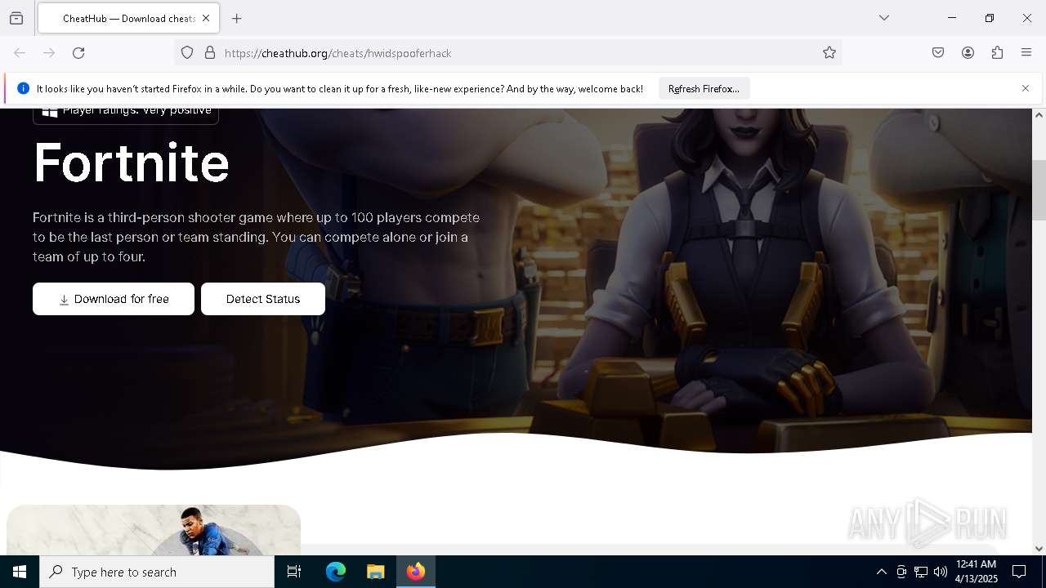
Task: Show hidden system tray icons
Action: tap(881, 572)
